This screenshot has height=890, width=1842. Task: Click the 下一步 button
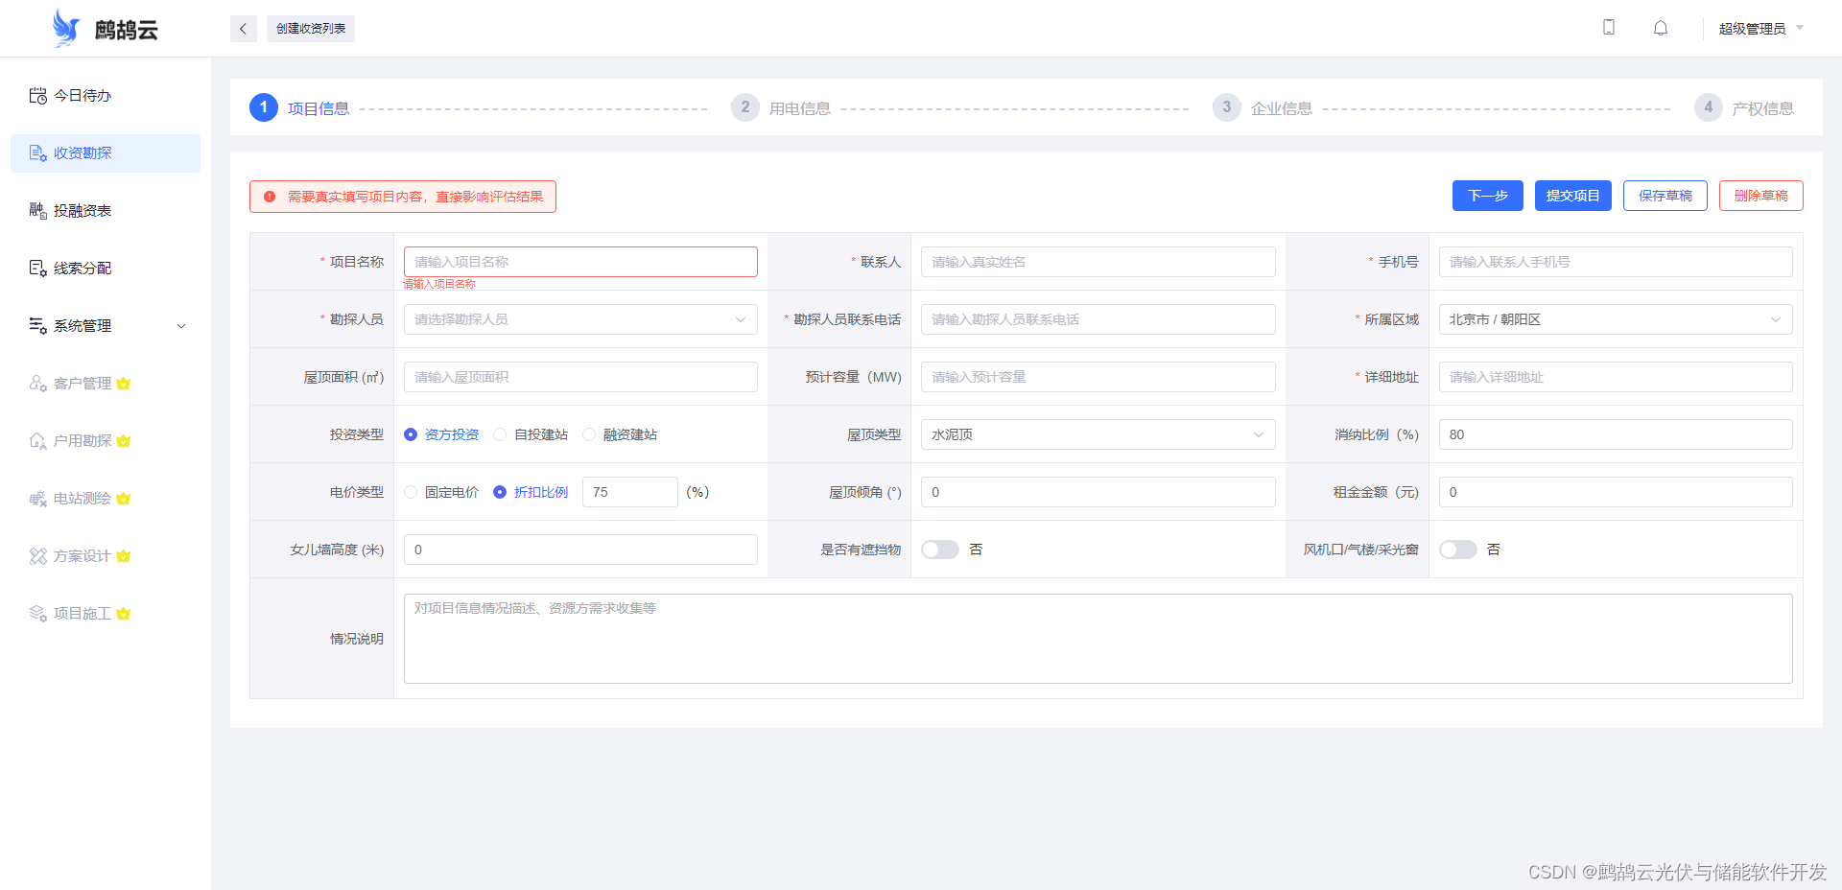point(1488,196)
